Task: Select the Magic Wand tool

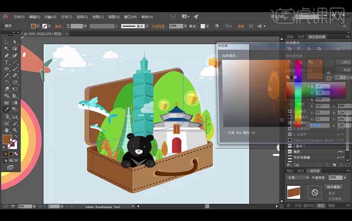Action: tap(6, 49)
